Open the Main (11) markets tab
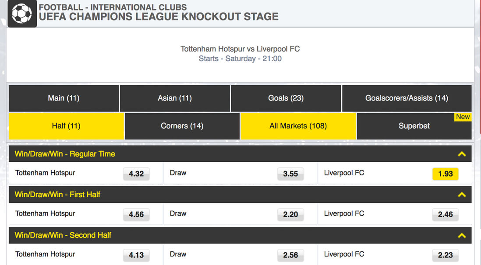This screenshot has width=481, height=265. pos(64,98)
